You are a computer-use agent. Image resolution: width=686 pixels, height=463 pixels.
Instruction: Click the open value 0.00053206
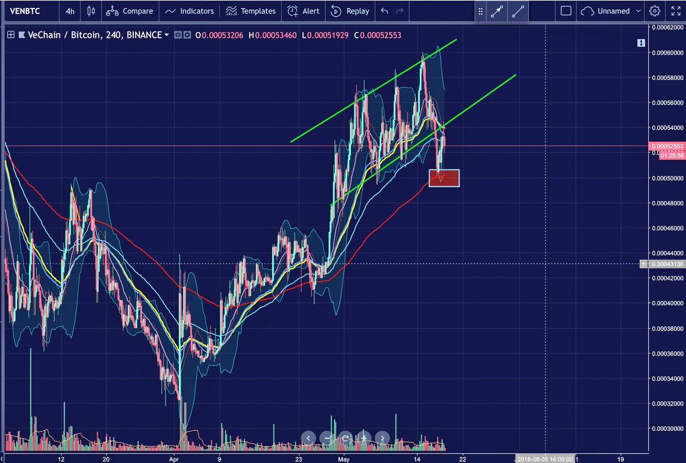[x=223, y=35]
